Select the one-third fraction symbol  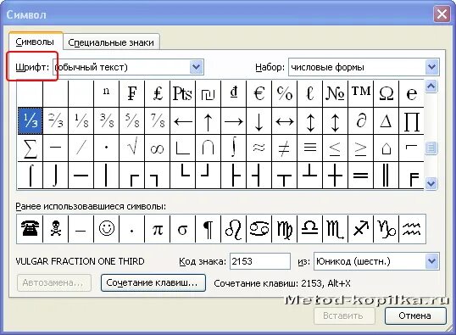point(31,120)
